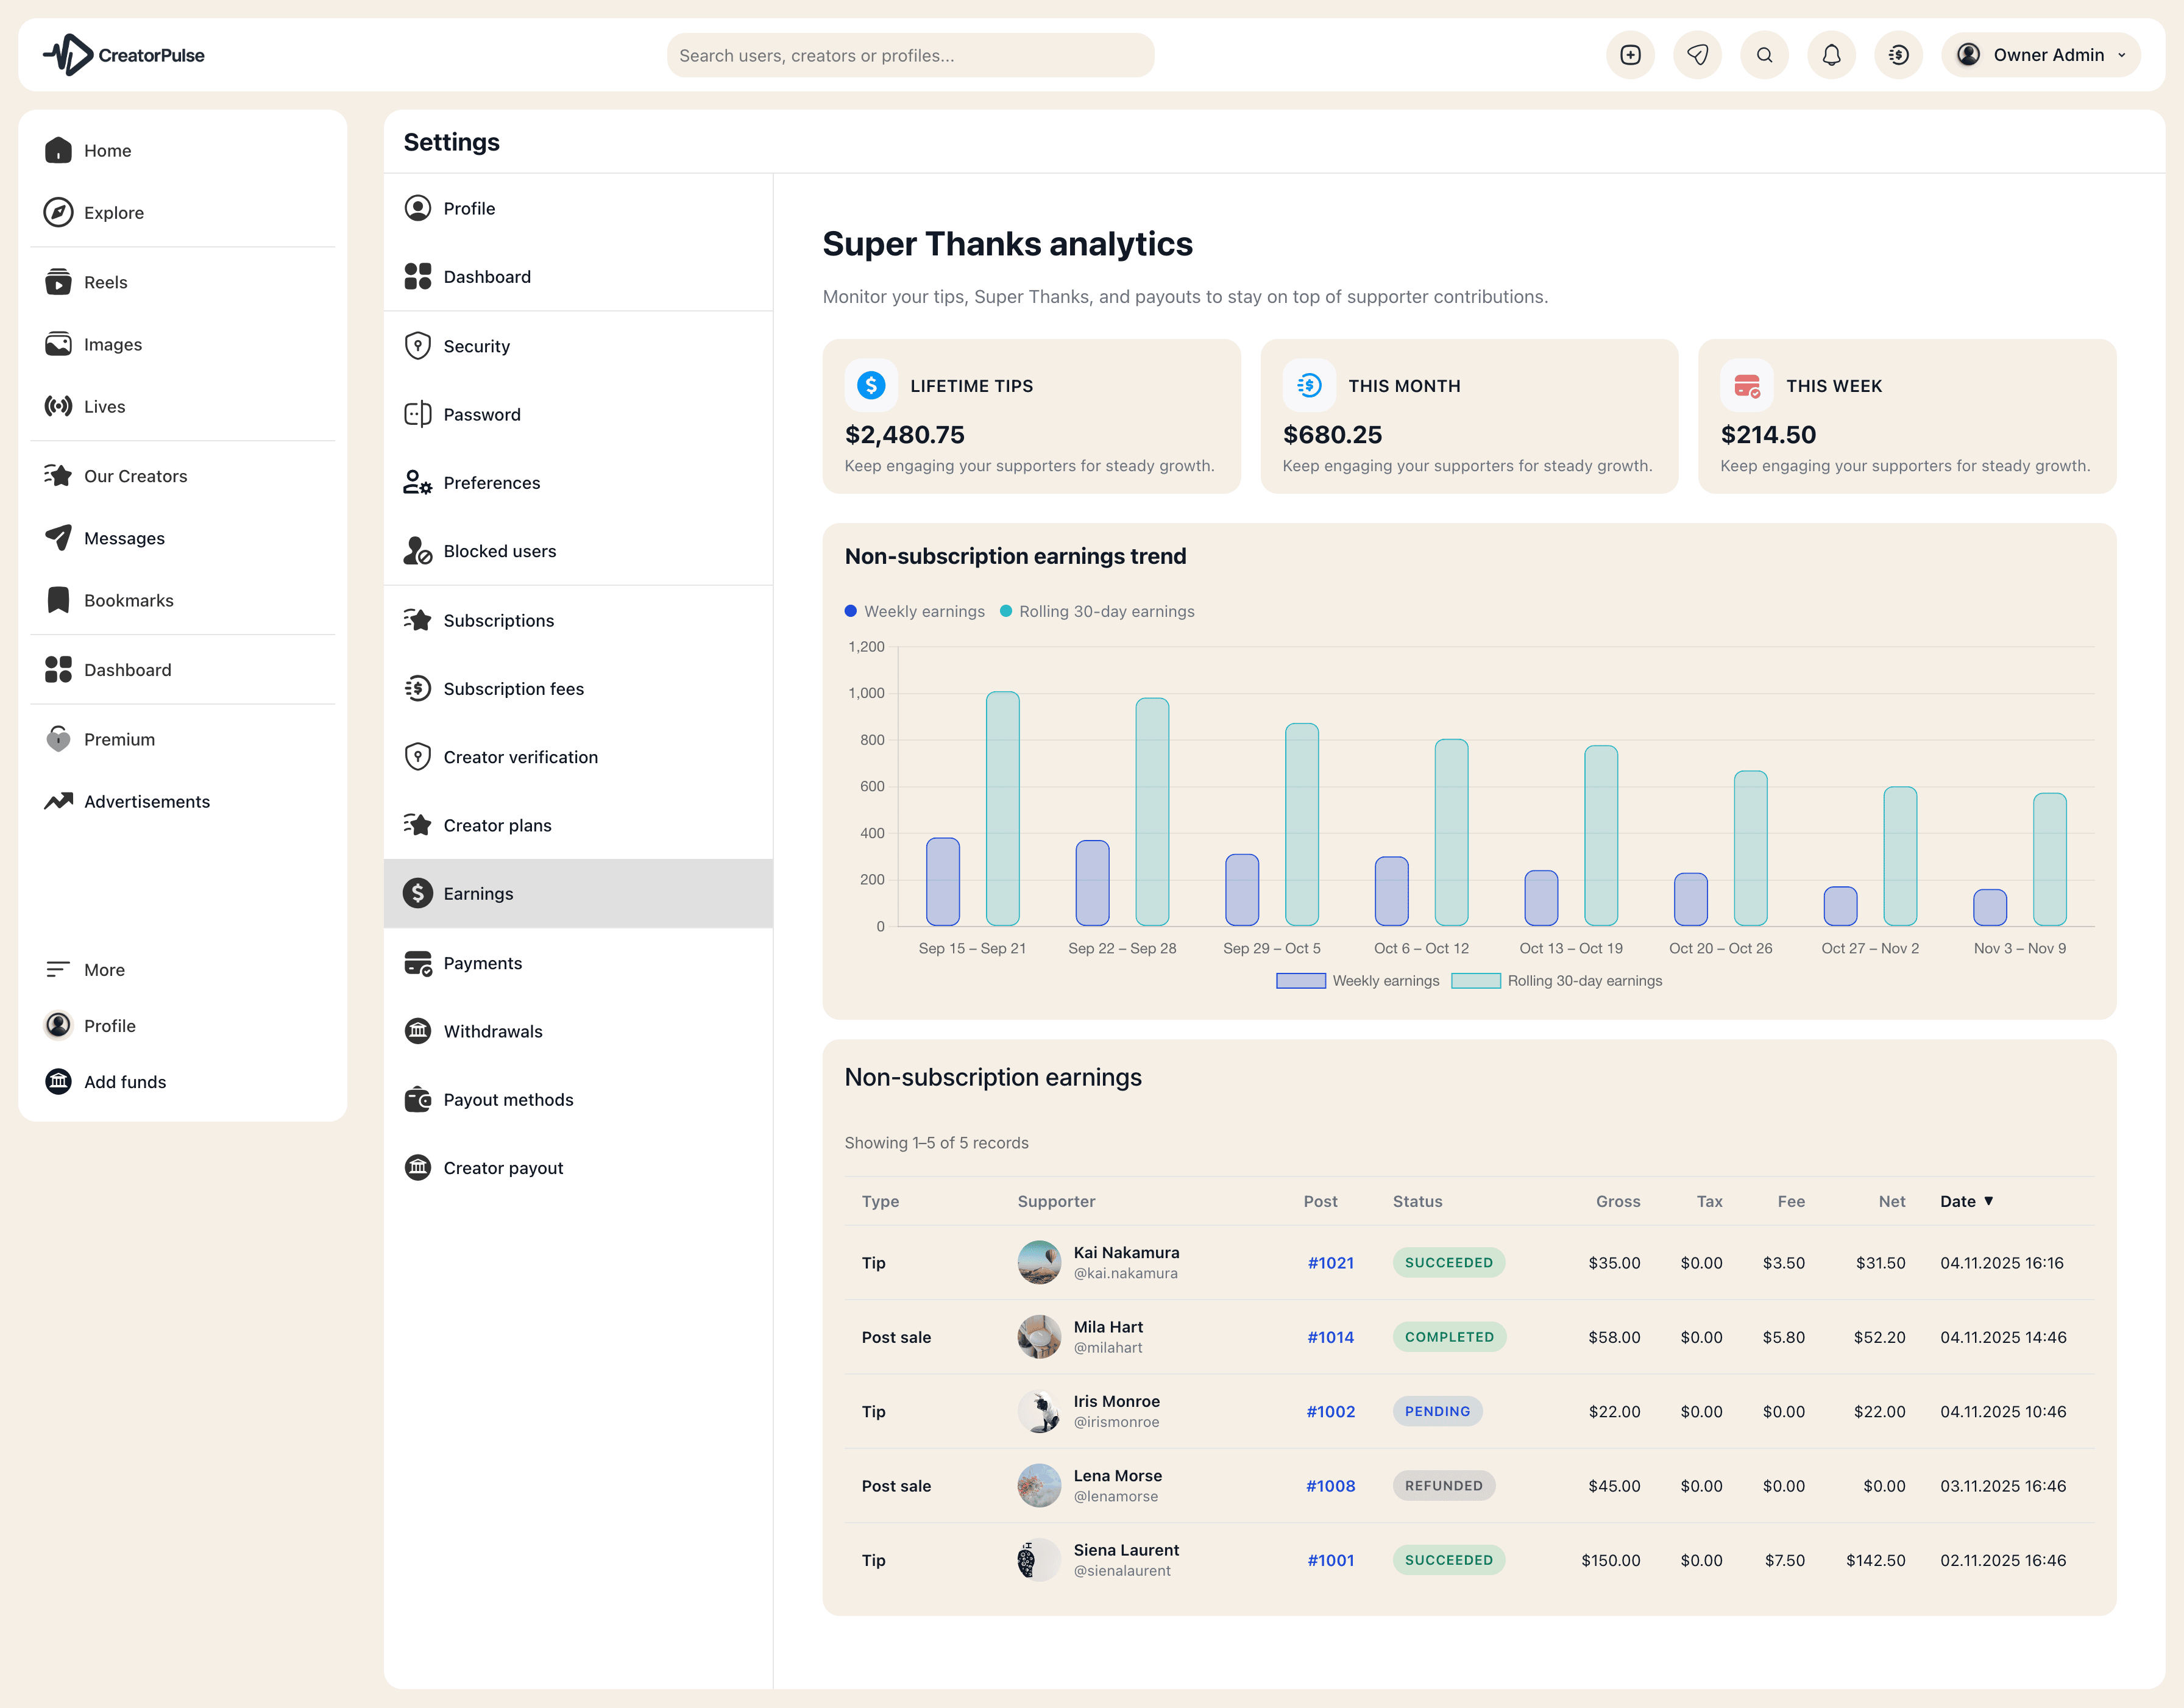Screen dimensions: 2184x1708
Task: Toggle the Weekly earnings dot legend above chart
Action: (x=914, y=611)
